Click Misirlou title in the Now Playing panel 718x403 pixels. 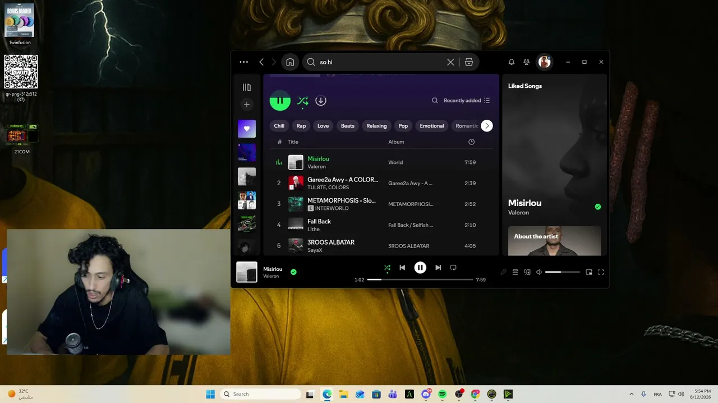pyautogui.click(x=524, y=203)
